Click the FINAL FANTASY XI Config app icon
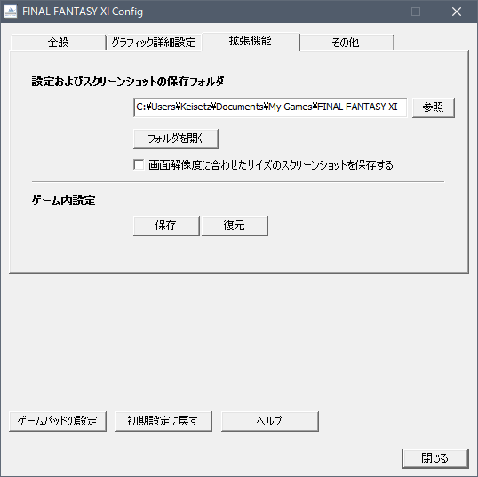This screenshot has height=477, width=478. [11, 12]
